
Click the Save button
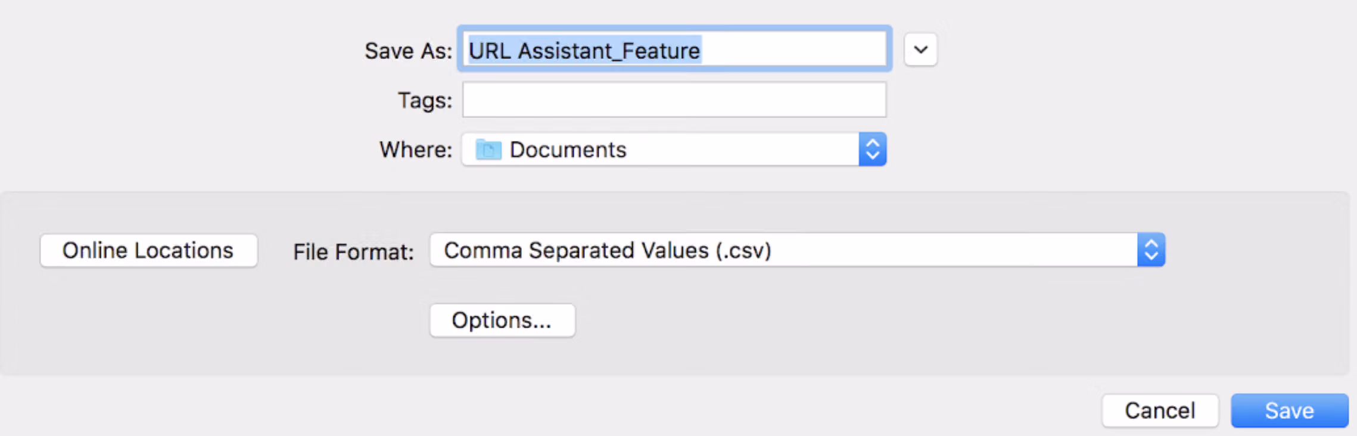point(1290,410)
